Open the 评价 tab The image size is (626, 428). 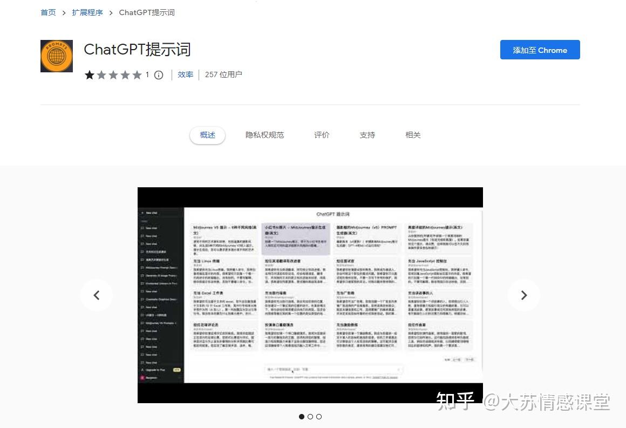tap(322, 135)
